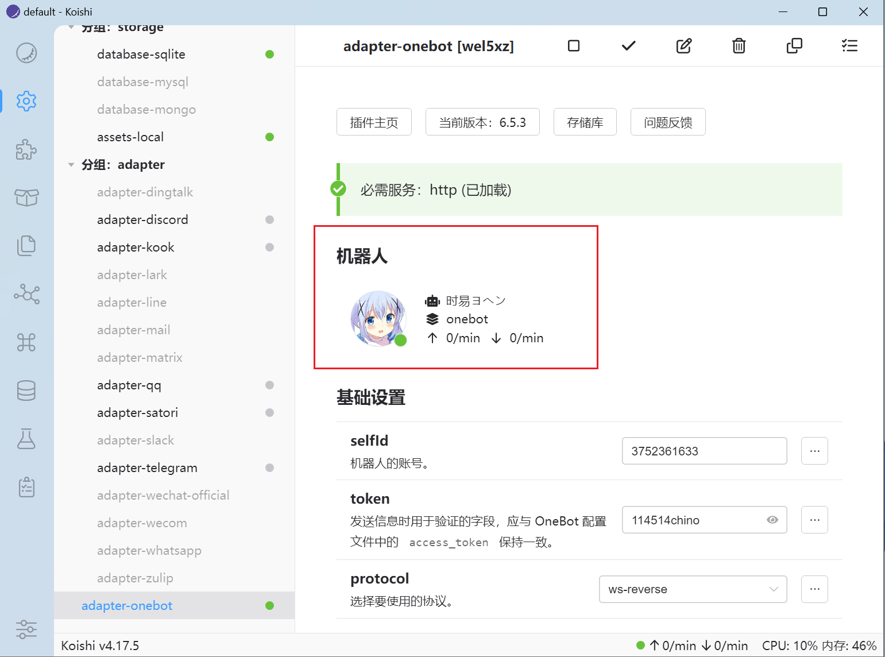The height and width of the screenshot is (657, 885).
Task: Click CPU and memory usage in status bar
Action: click(819, 646)
